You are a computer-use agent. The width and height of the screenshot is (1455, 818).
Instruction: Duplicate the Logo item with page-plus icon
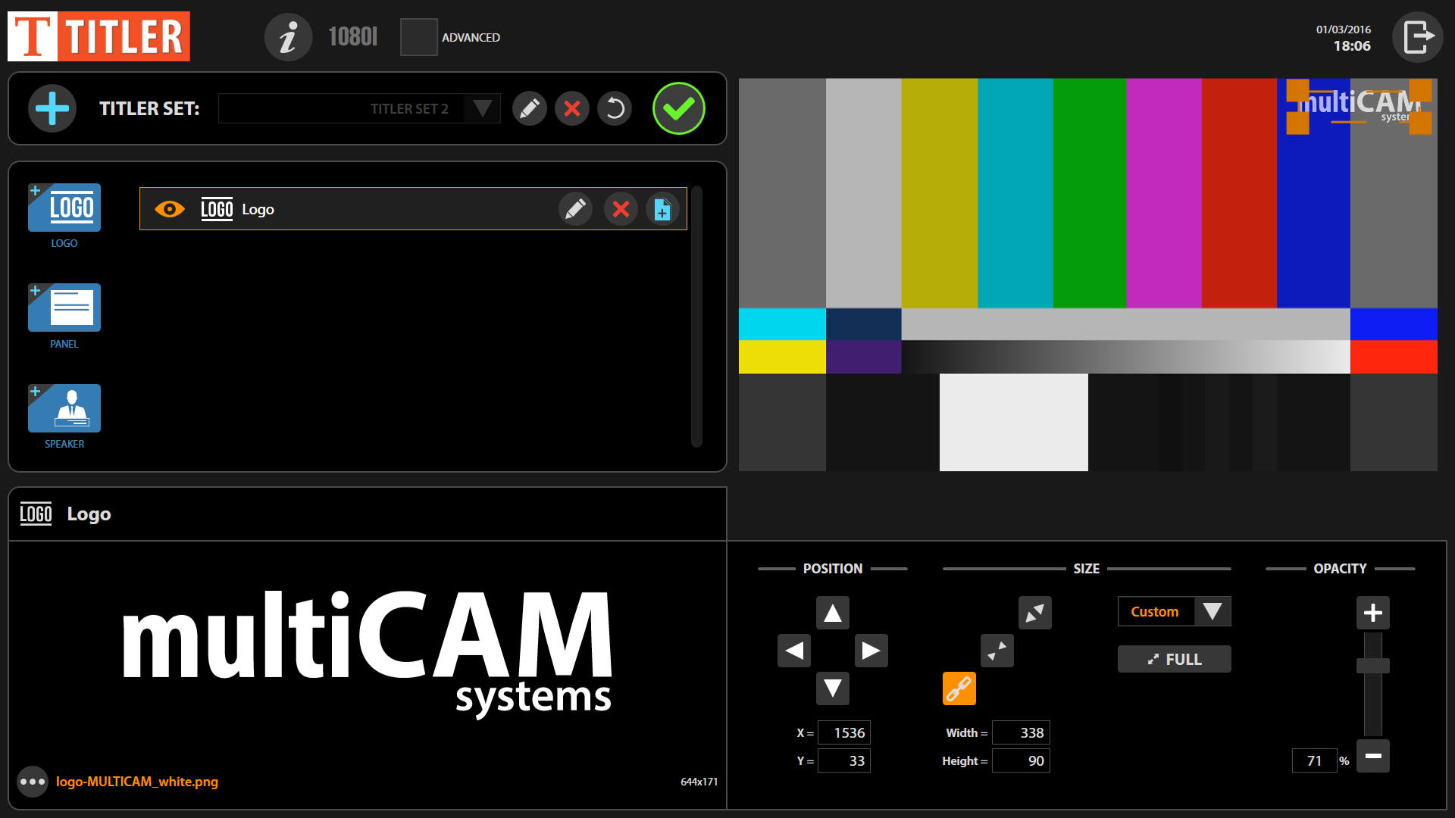point(662,209)
